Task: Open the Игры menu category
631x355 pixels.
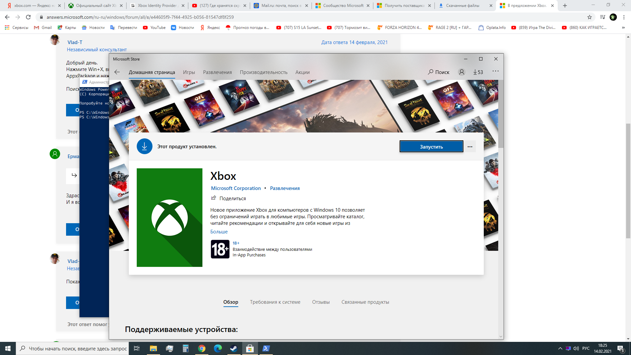Action: [x=189, y=72]
